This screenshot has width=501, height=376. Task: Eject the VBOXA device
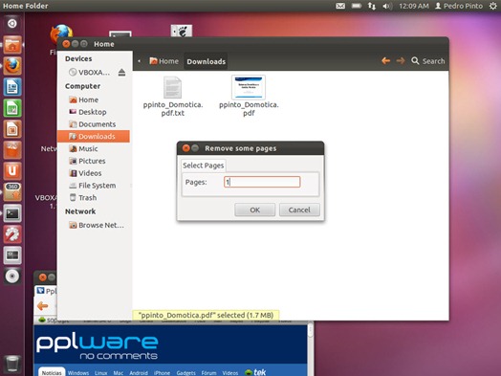click(x=121, y=73)
